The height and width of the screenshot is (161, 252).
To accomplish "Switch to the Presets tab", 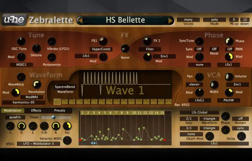I will point(60,111).
